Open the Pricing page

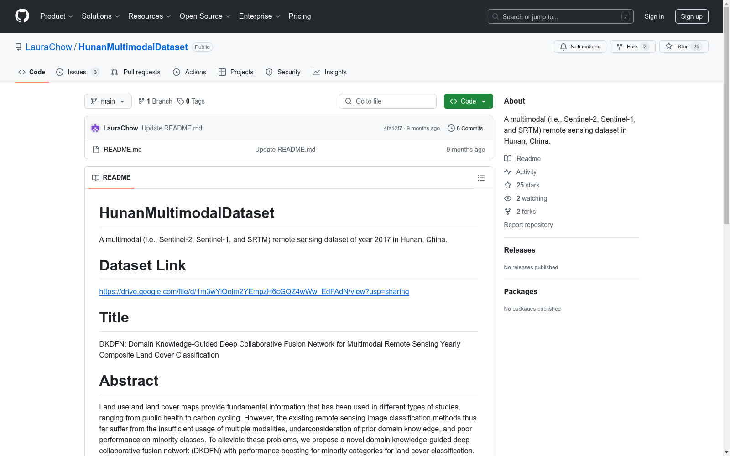click(x=300, y=16)
